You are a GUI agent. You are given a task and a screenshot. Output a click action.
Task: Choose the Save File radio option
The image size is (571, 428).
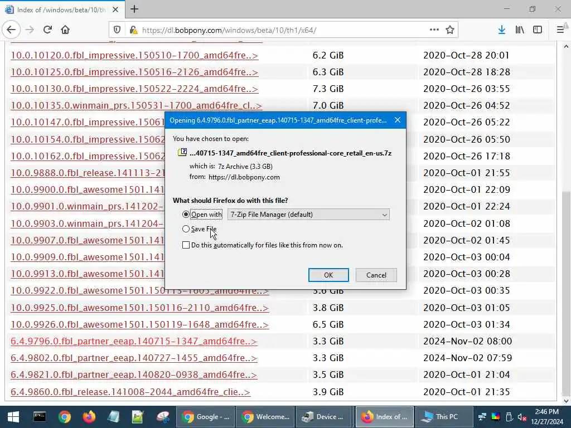click(186, 229)
